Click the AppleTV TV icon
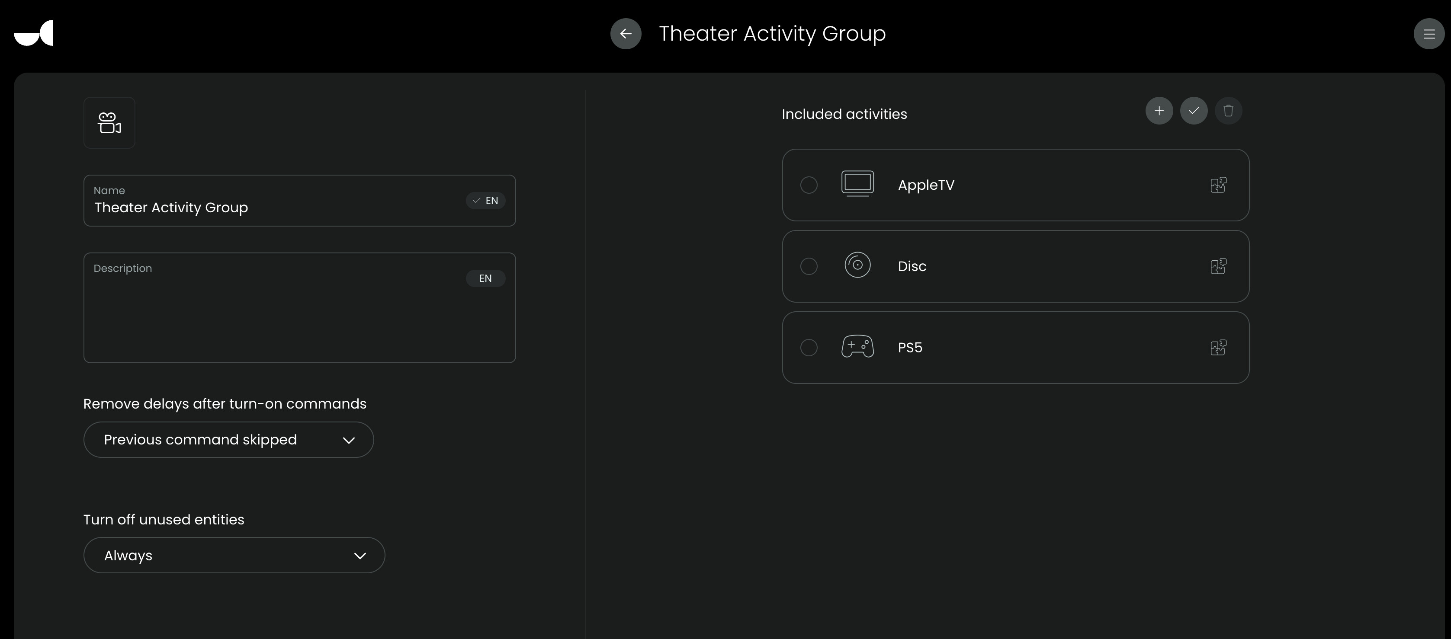The image size is (1451, 639). (857, 184)
